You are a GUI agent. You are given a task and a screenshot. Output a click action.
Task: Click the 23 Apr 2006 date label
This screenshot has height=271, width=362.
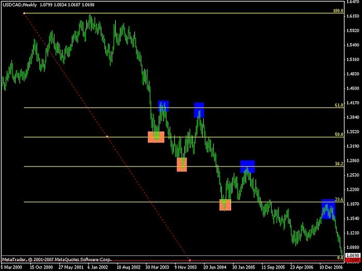[x=302, y=268]
